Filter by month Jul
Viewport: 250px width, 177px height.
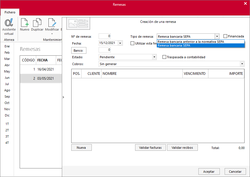click(7, 84)
